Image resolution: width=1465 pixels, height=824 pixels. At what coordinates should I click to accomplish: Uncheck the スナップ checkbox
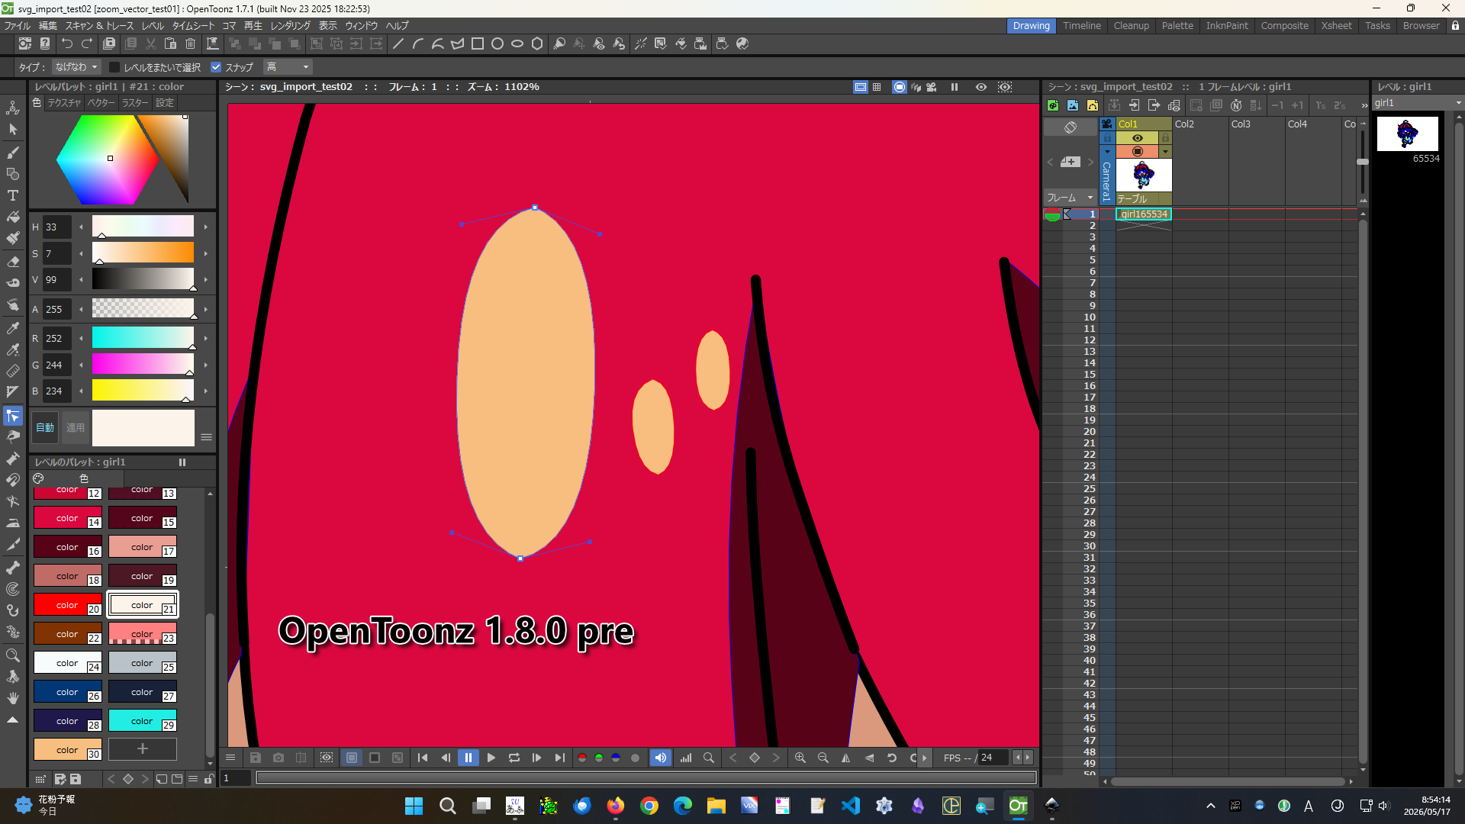click(215, 67)
